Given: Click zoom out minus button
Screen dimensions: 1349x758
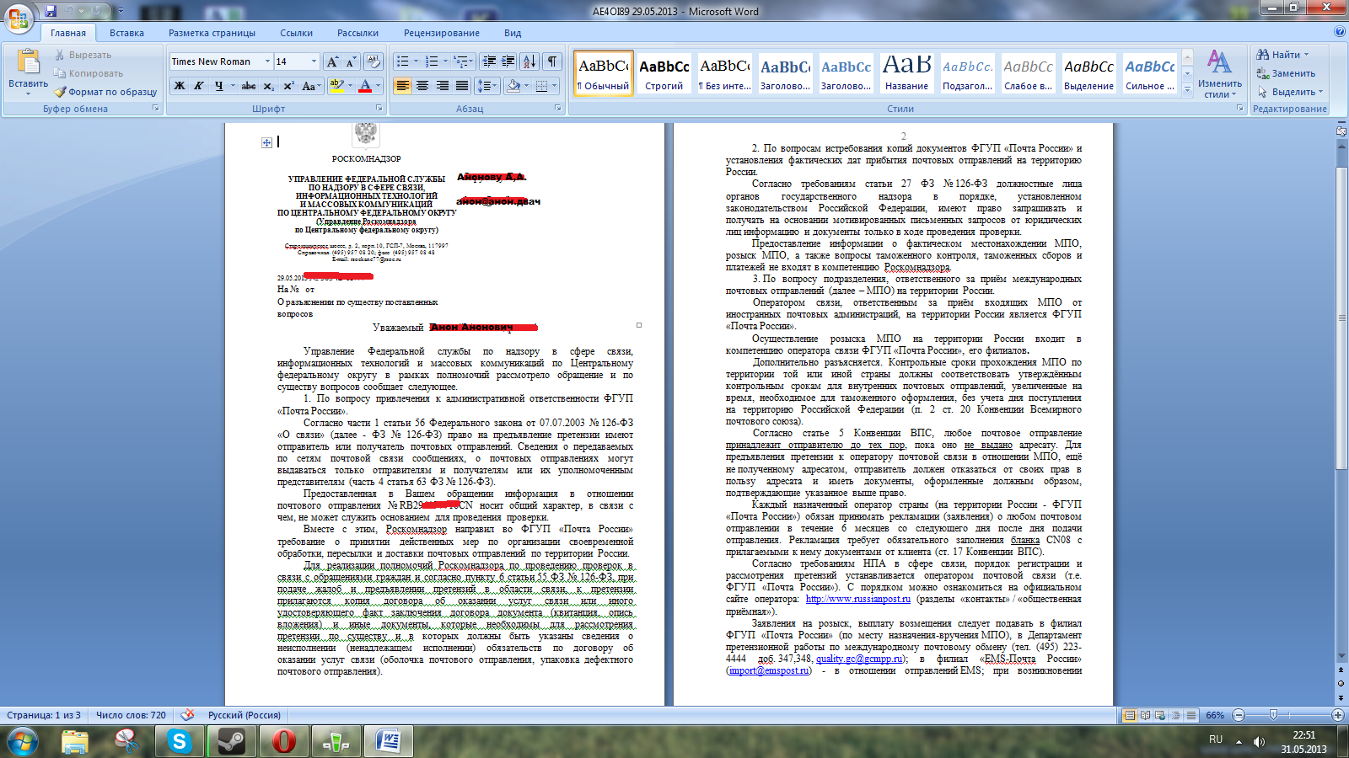Looking at the screenshot, I should [1239, 715].
